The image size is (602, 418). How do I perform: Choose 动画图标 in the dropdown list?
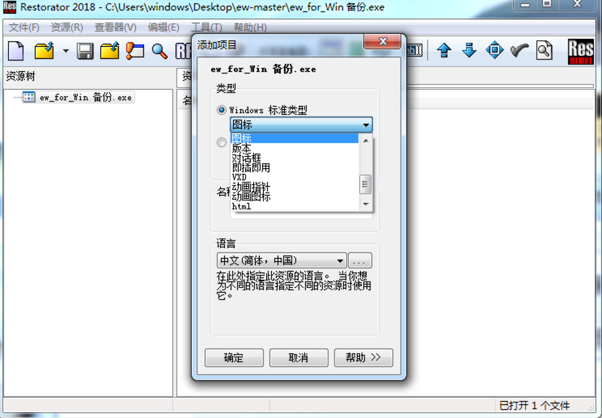[295, 196]
